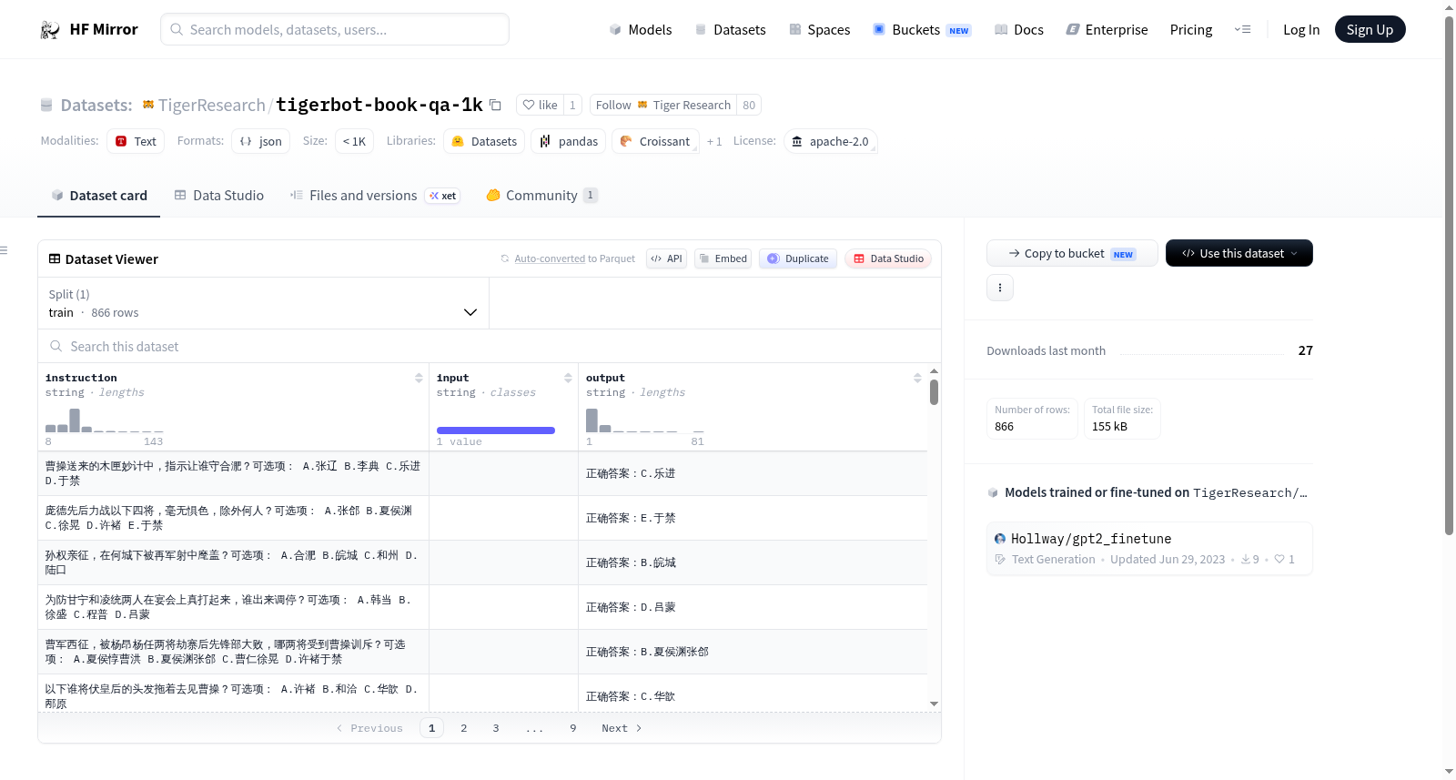Click Copy to bucket button
Viewport: 1456px width, 780px height.
pyautogui.click(x=1072, y=253)
